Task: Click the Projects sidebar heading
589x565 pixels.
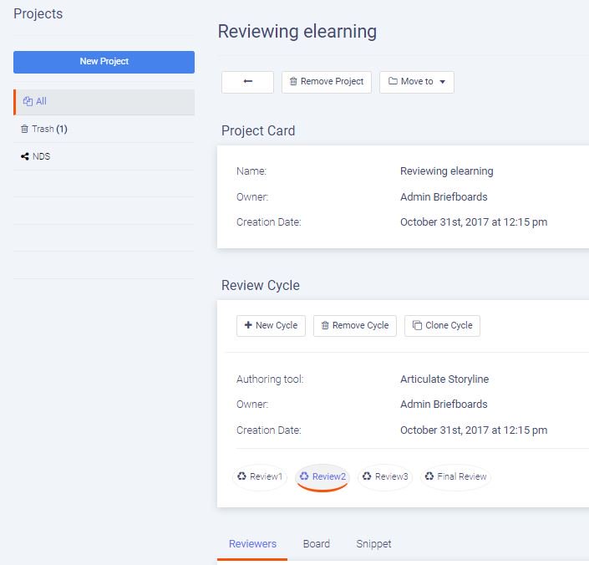Action: (38, 14)
